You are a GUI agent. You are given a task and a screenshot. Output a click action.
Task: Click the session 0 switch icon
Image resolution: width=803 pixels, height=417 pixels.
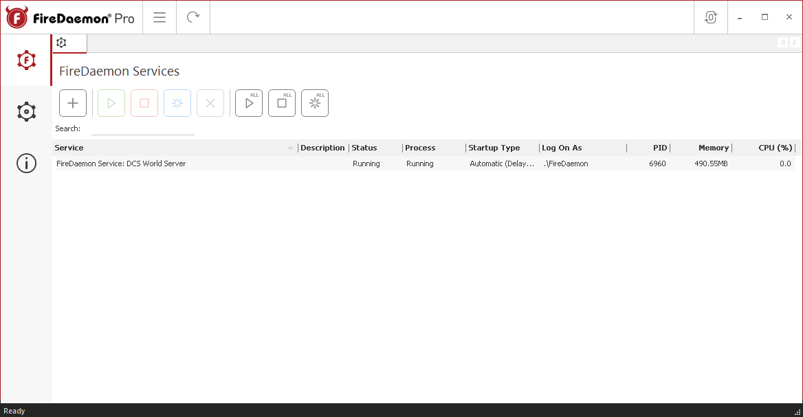pyautogui.click(x=711, y=17)
